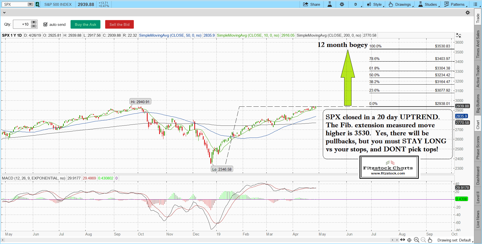Select the pan hand tool at bottom
The height and width of the screenshot is (244, 482).
430,240
